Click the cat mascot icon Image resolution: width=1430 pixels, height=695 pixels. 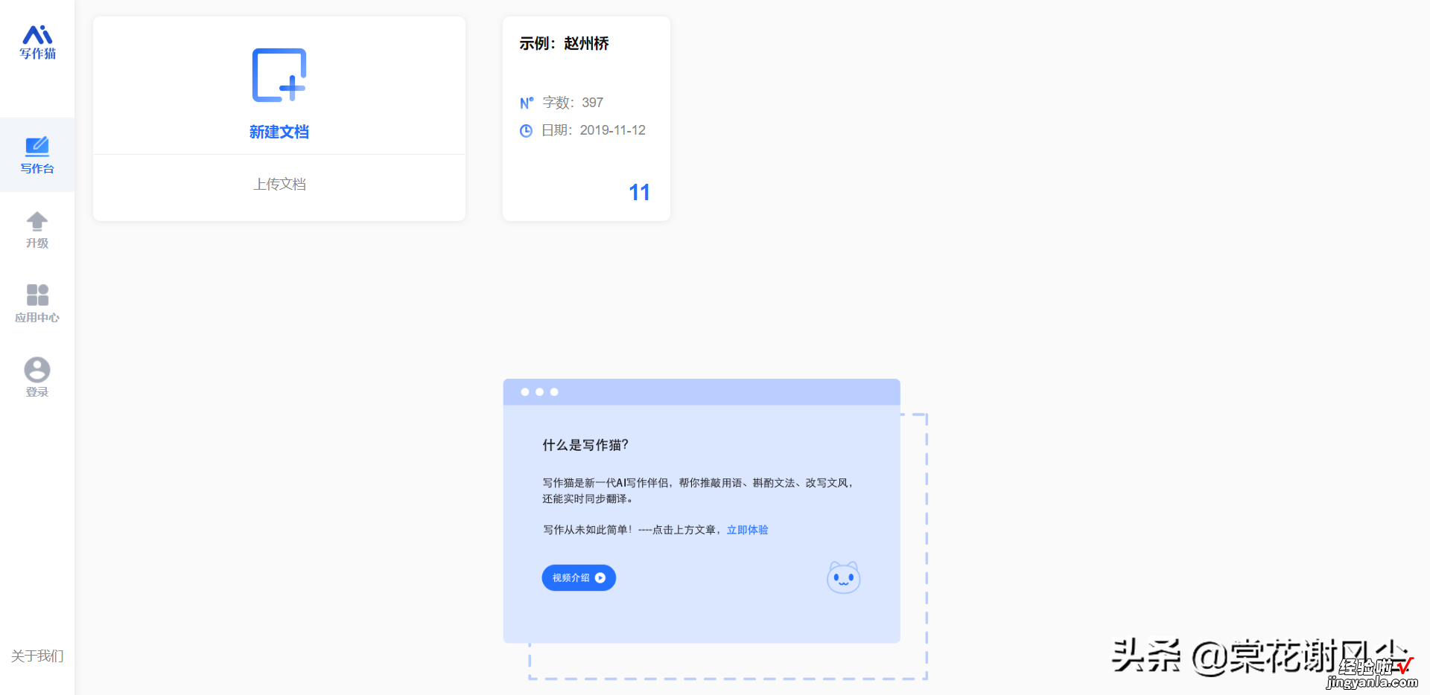(x=844, y=577)
